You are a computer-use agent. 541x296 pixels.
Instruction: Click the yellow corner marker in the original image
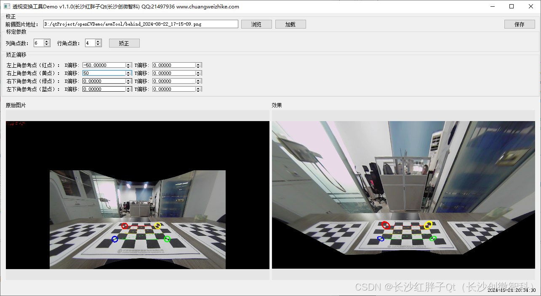[157, 226]
